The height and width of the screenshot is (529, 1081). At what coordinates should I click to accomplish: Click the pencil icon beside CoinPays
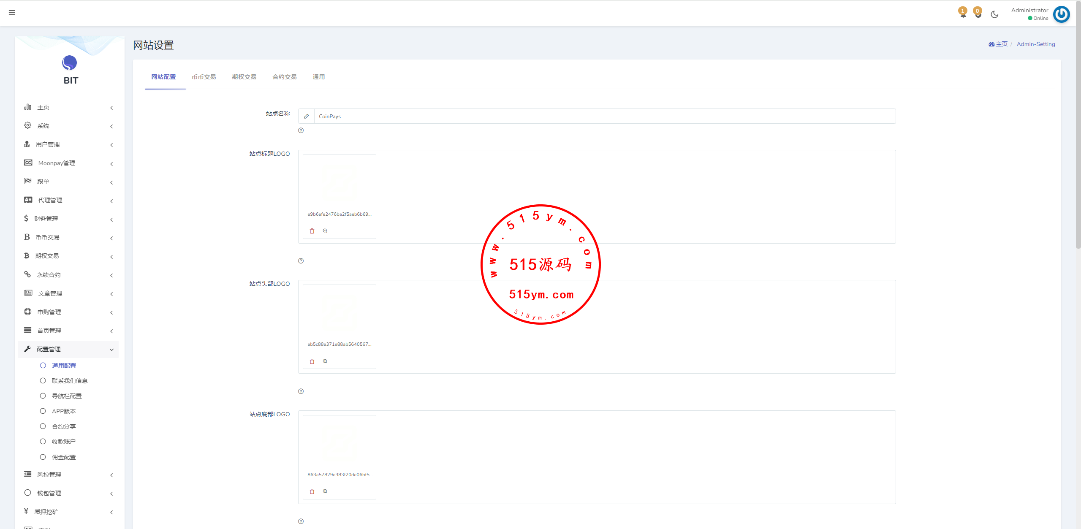click(307, 116)
